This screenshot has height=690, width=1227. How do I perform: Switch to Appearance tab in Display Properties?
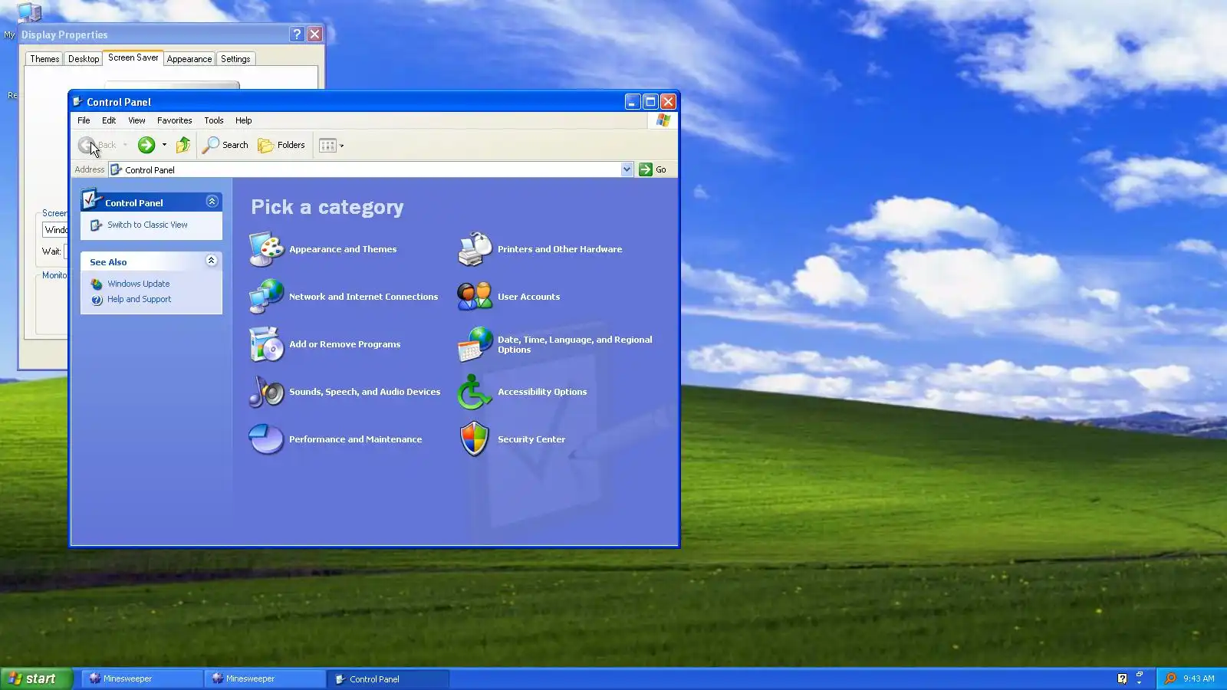click(189, 59)
